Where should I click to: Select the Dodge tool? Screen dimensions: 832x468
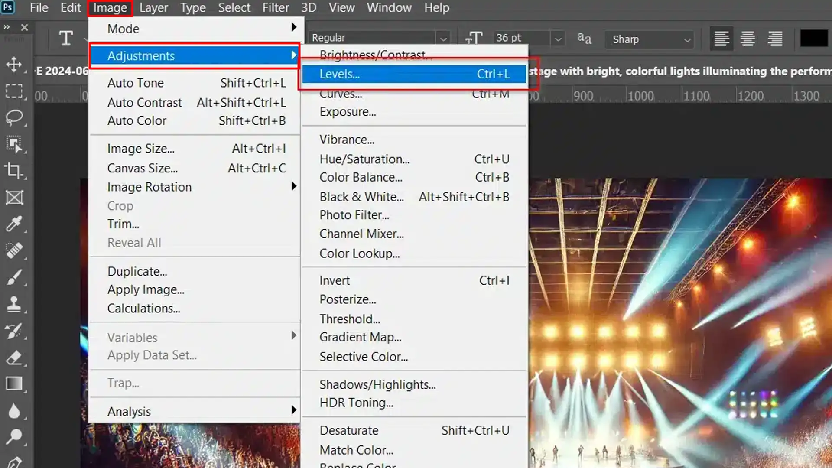14,437
